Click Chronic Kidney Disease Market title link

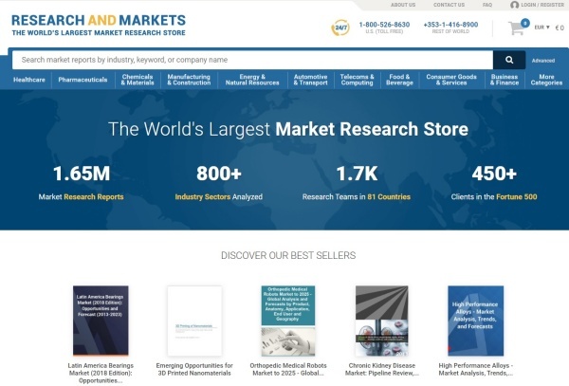382,369
